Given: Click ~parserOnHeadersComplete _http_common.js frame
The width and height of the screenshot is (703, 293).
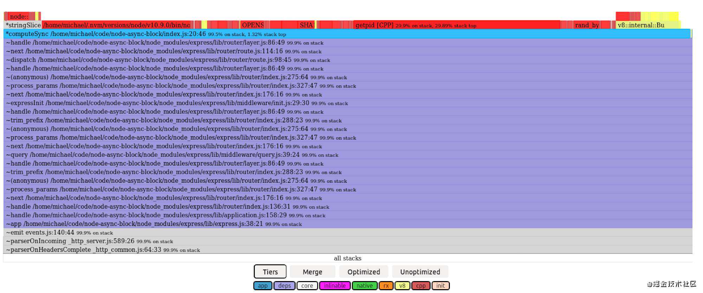Looking at the screenshot, I should pos(348,249).
